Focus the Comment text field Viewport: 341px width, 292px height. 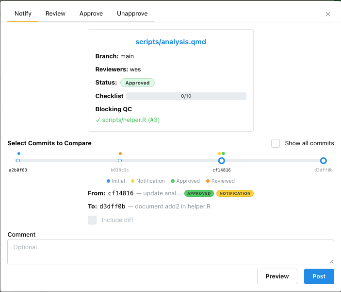click(171, 252)
